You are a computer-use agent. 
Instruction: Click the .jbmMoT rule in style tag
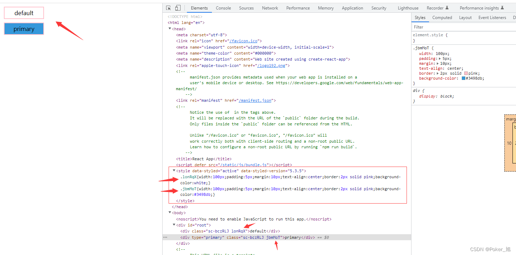tap(290, 192)
